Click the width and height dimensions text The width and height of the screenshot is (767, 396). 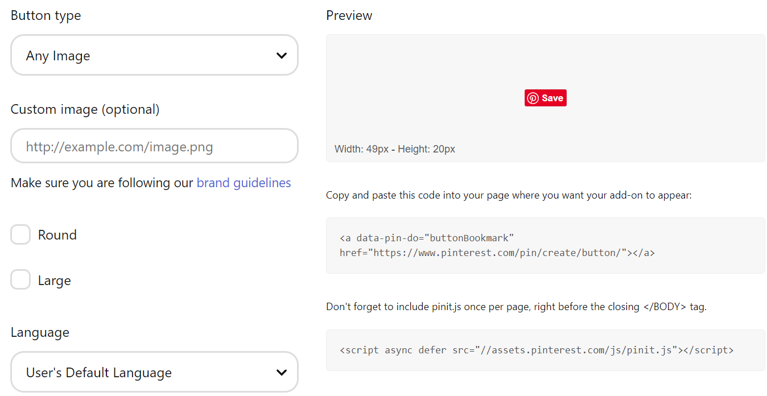pyautogui.click(x=393, y=148)
